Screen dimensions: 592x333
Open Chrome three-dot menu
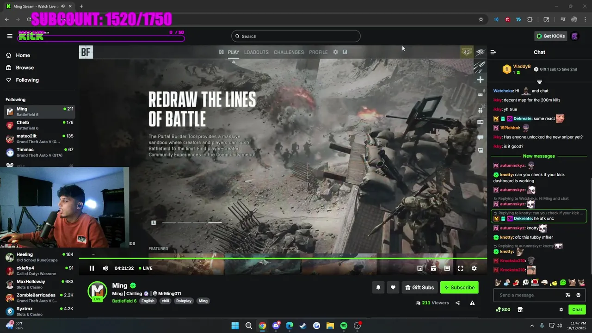585,19
